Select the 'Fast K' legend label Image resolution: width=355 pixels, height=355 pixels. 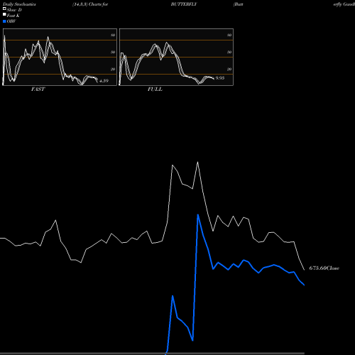click(x=13, y=16)
